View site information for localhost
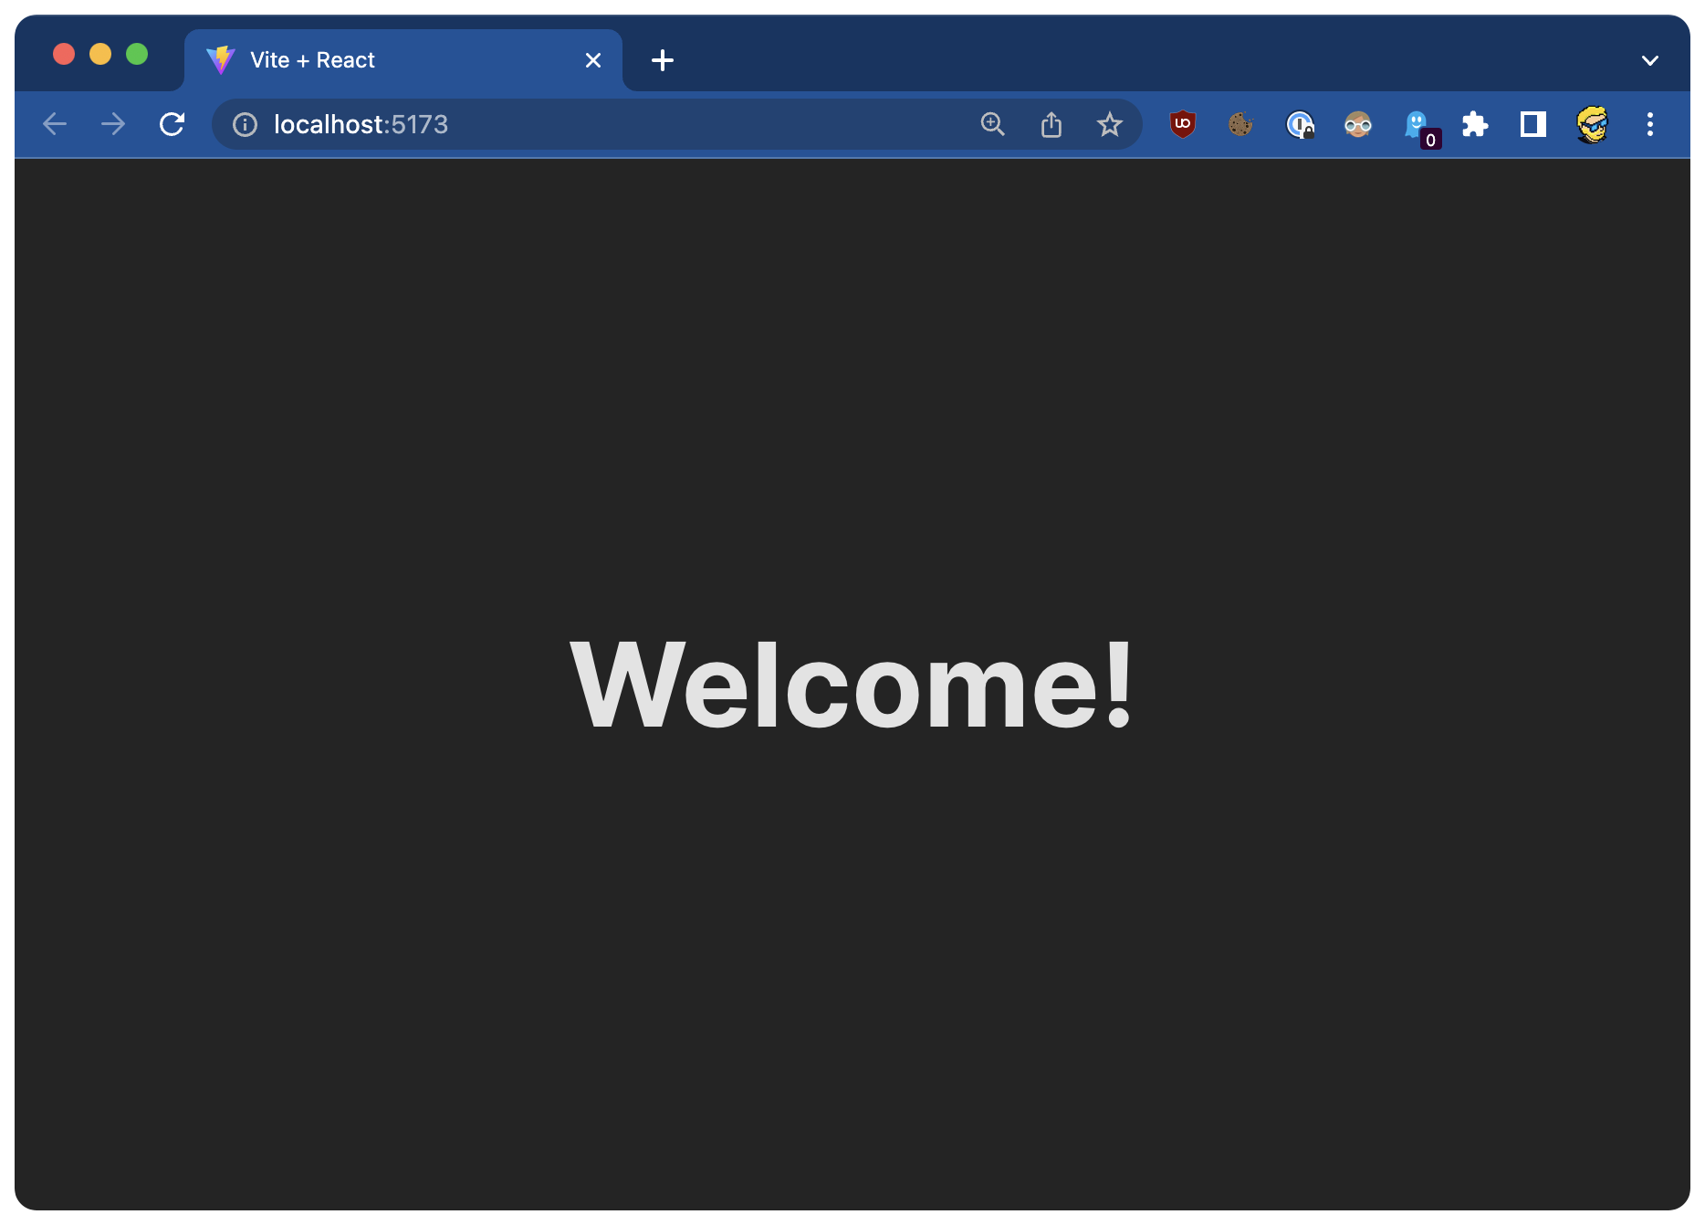Image resolution: width=1705 pixels, height=1225 pixels. pos(245,124)
